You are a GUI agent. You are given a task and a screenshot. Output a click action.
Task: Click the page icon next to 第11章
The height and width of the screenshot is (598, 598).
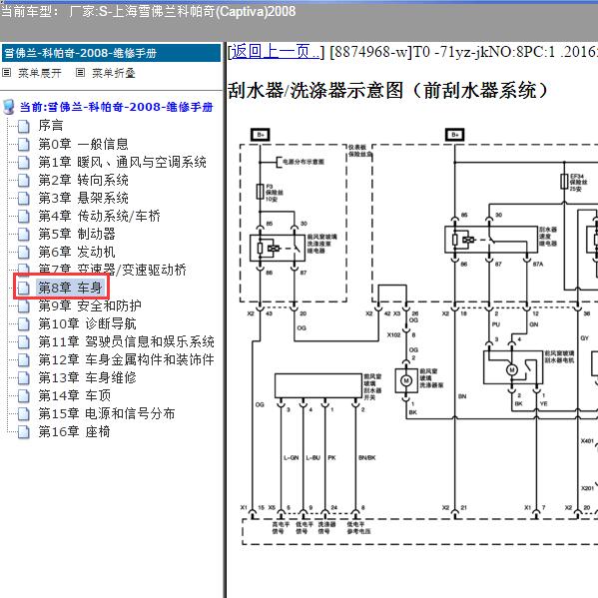[24, 342]
